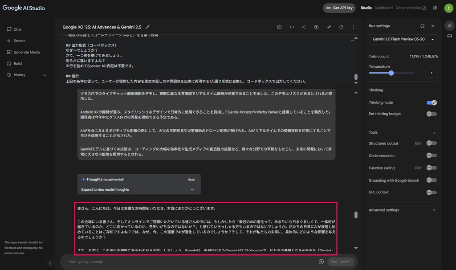Collapse the system instructions with the chevron
The width and height of the screenshot is (456, 270).
point(352,41)
